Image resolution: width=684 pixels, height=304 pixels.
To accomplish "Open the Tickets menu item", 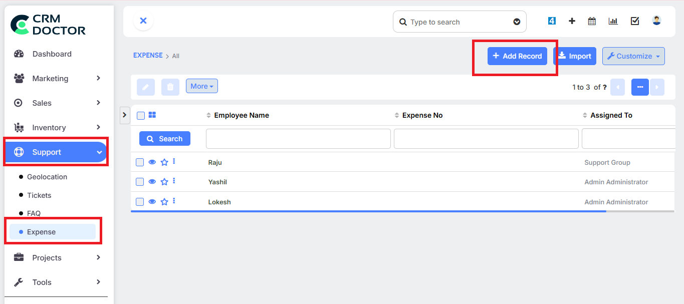I will [x=39, y=195].
